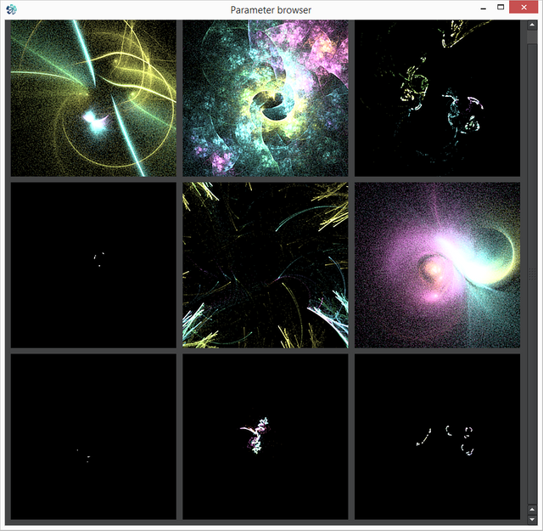543x531 pixels.
Task: Click the scroll up arrow at scrollbar top
Action: click(532, 25)
